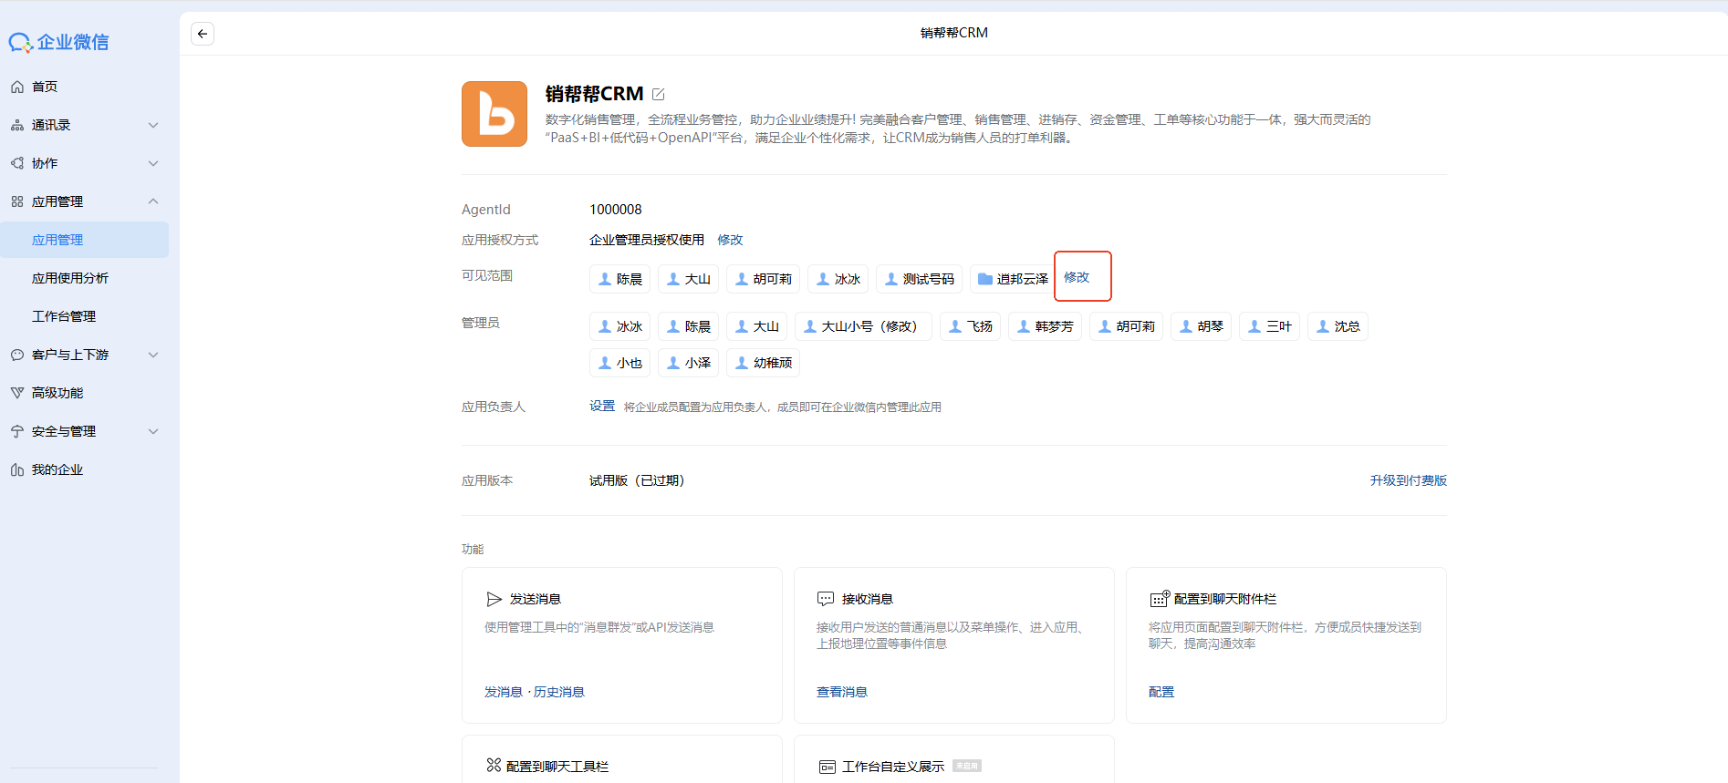
Task: Click the 配置到聊天附件栏 grid icon
Action: (1159, 599)
